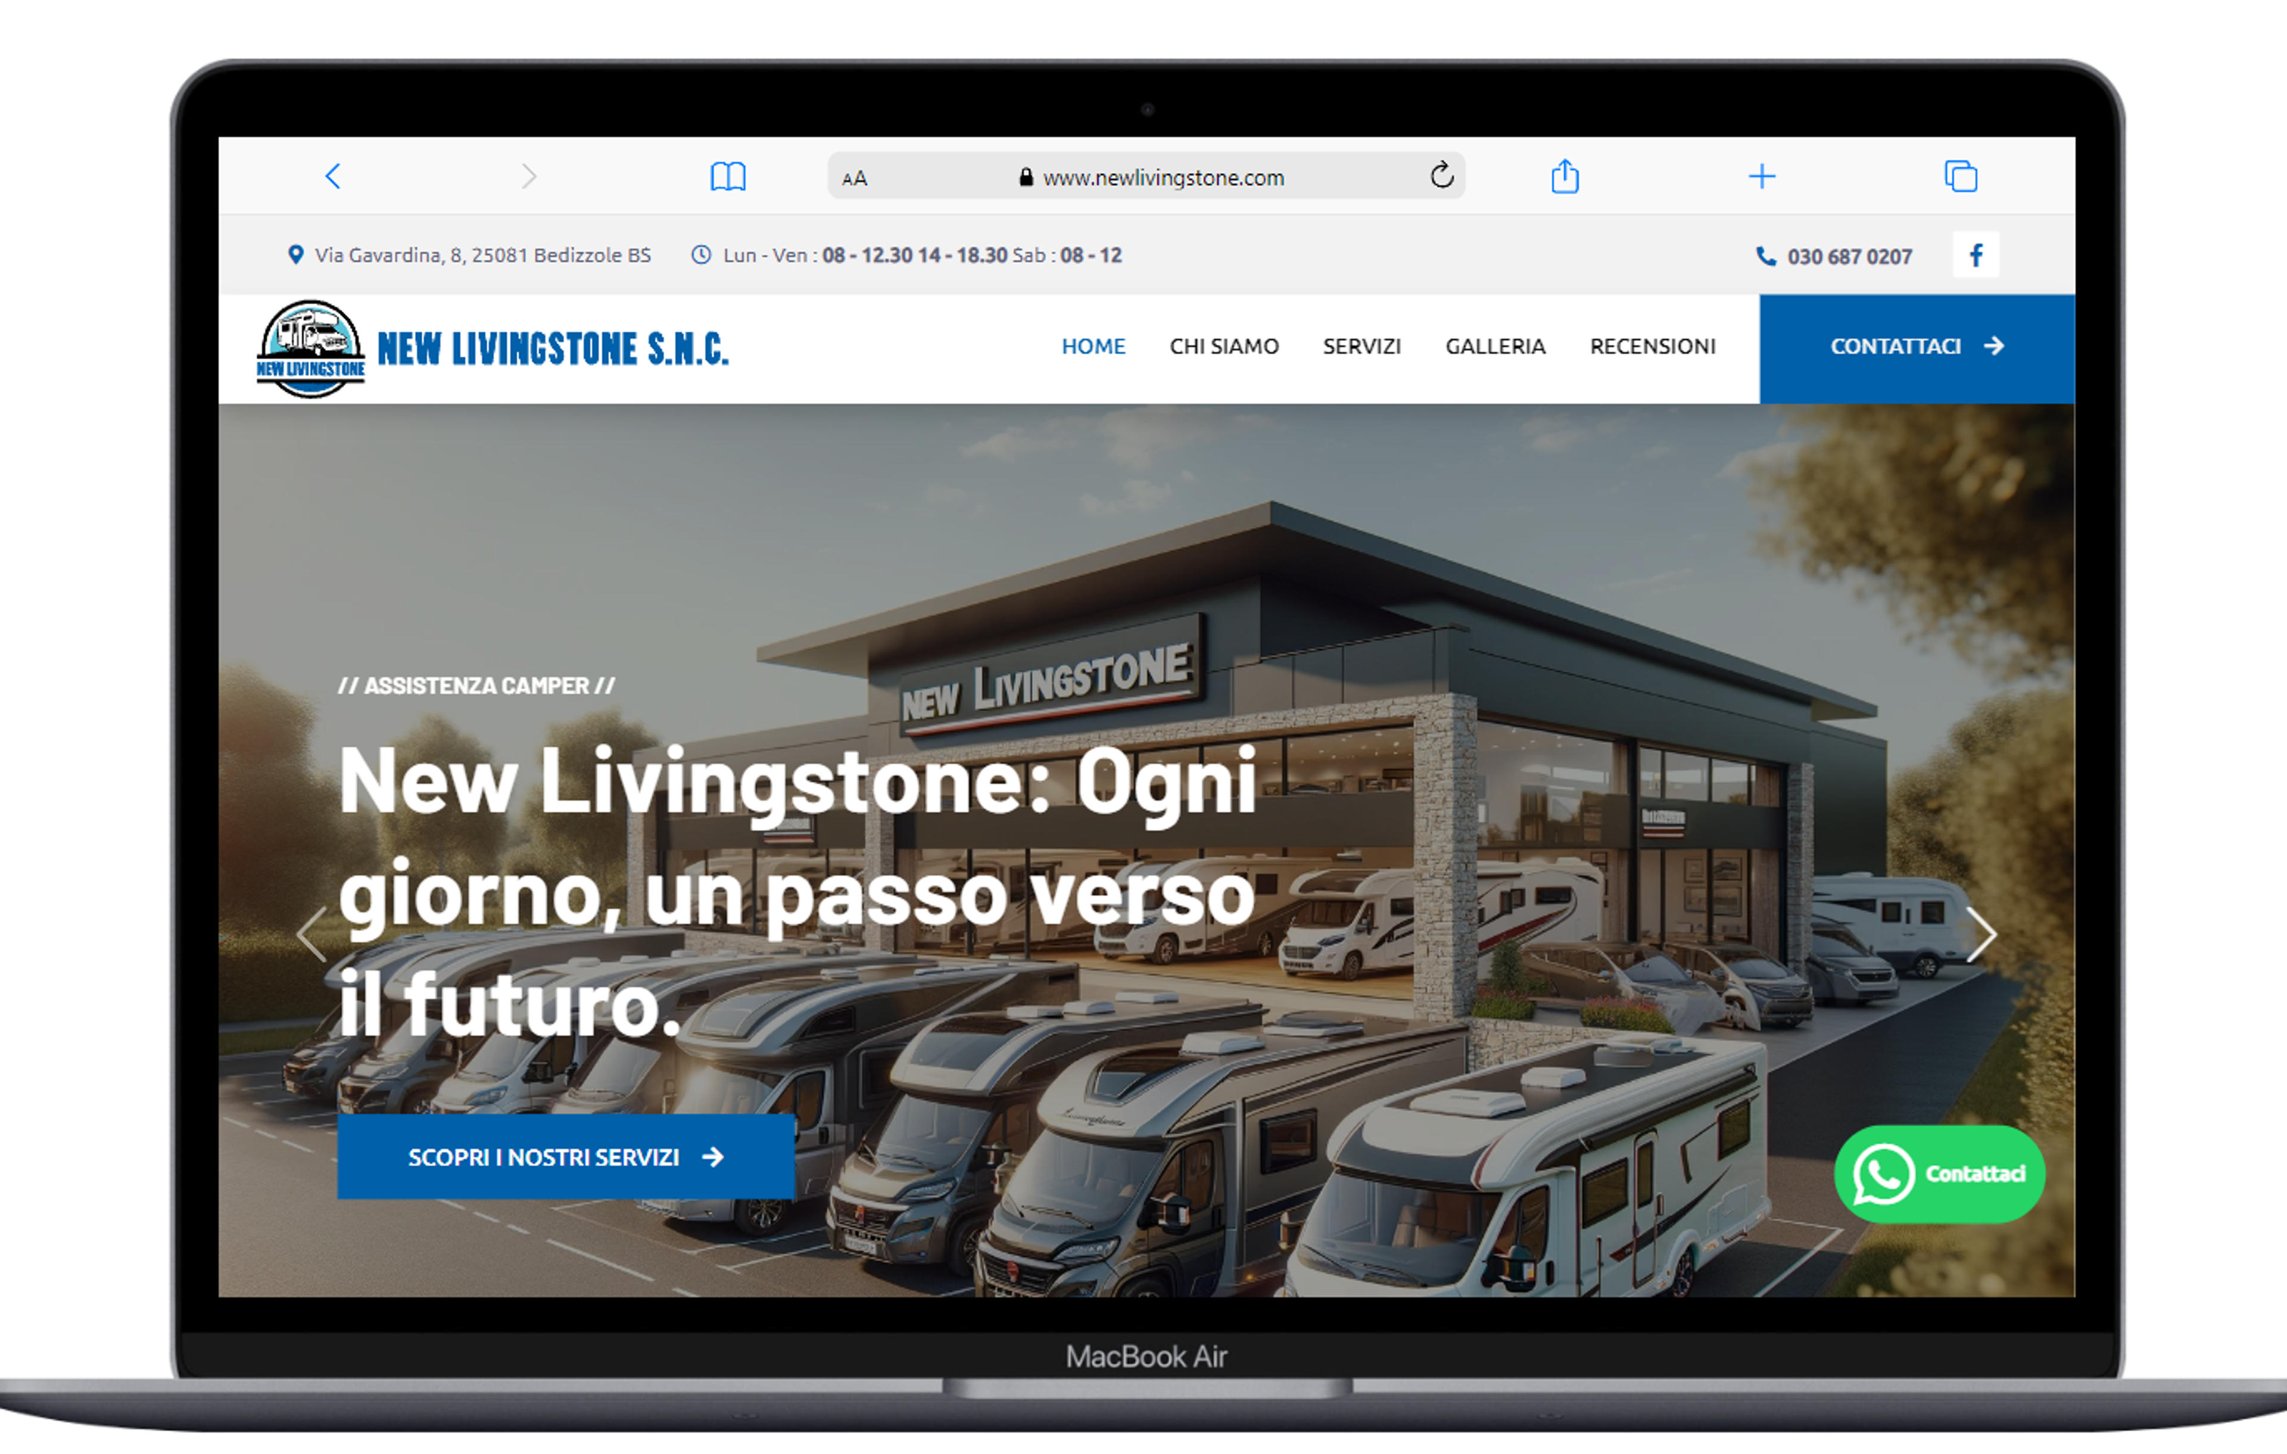
Task: Open the SERVIZI menu item
Action: (1362, 347)
